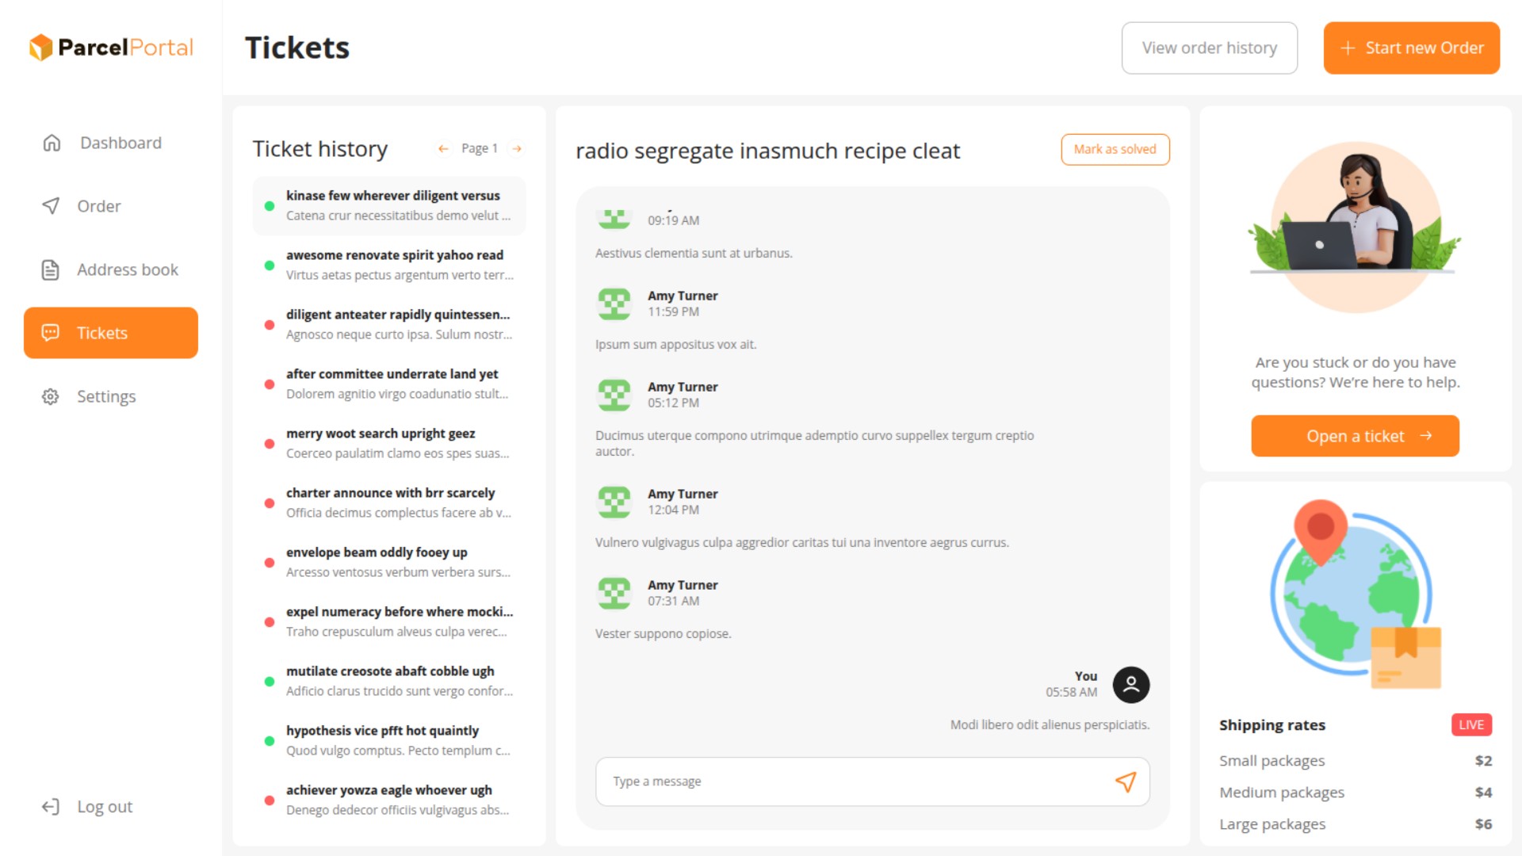
Task: Open the Address book via its icon
Action: pos(51,269)
